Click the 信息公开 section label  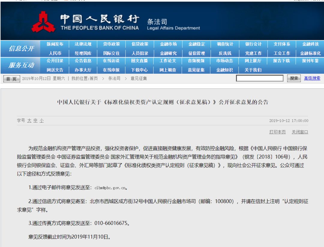click(x=21, y=49)
